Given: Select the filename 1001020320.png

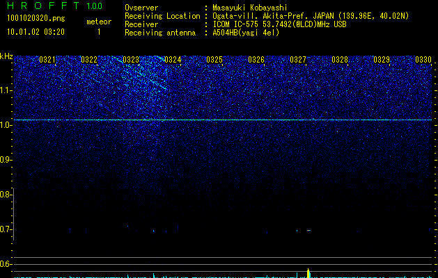Looking at the screenshot, I should [36, 18].
